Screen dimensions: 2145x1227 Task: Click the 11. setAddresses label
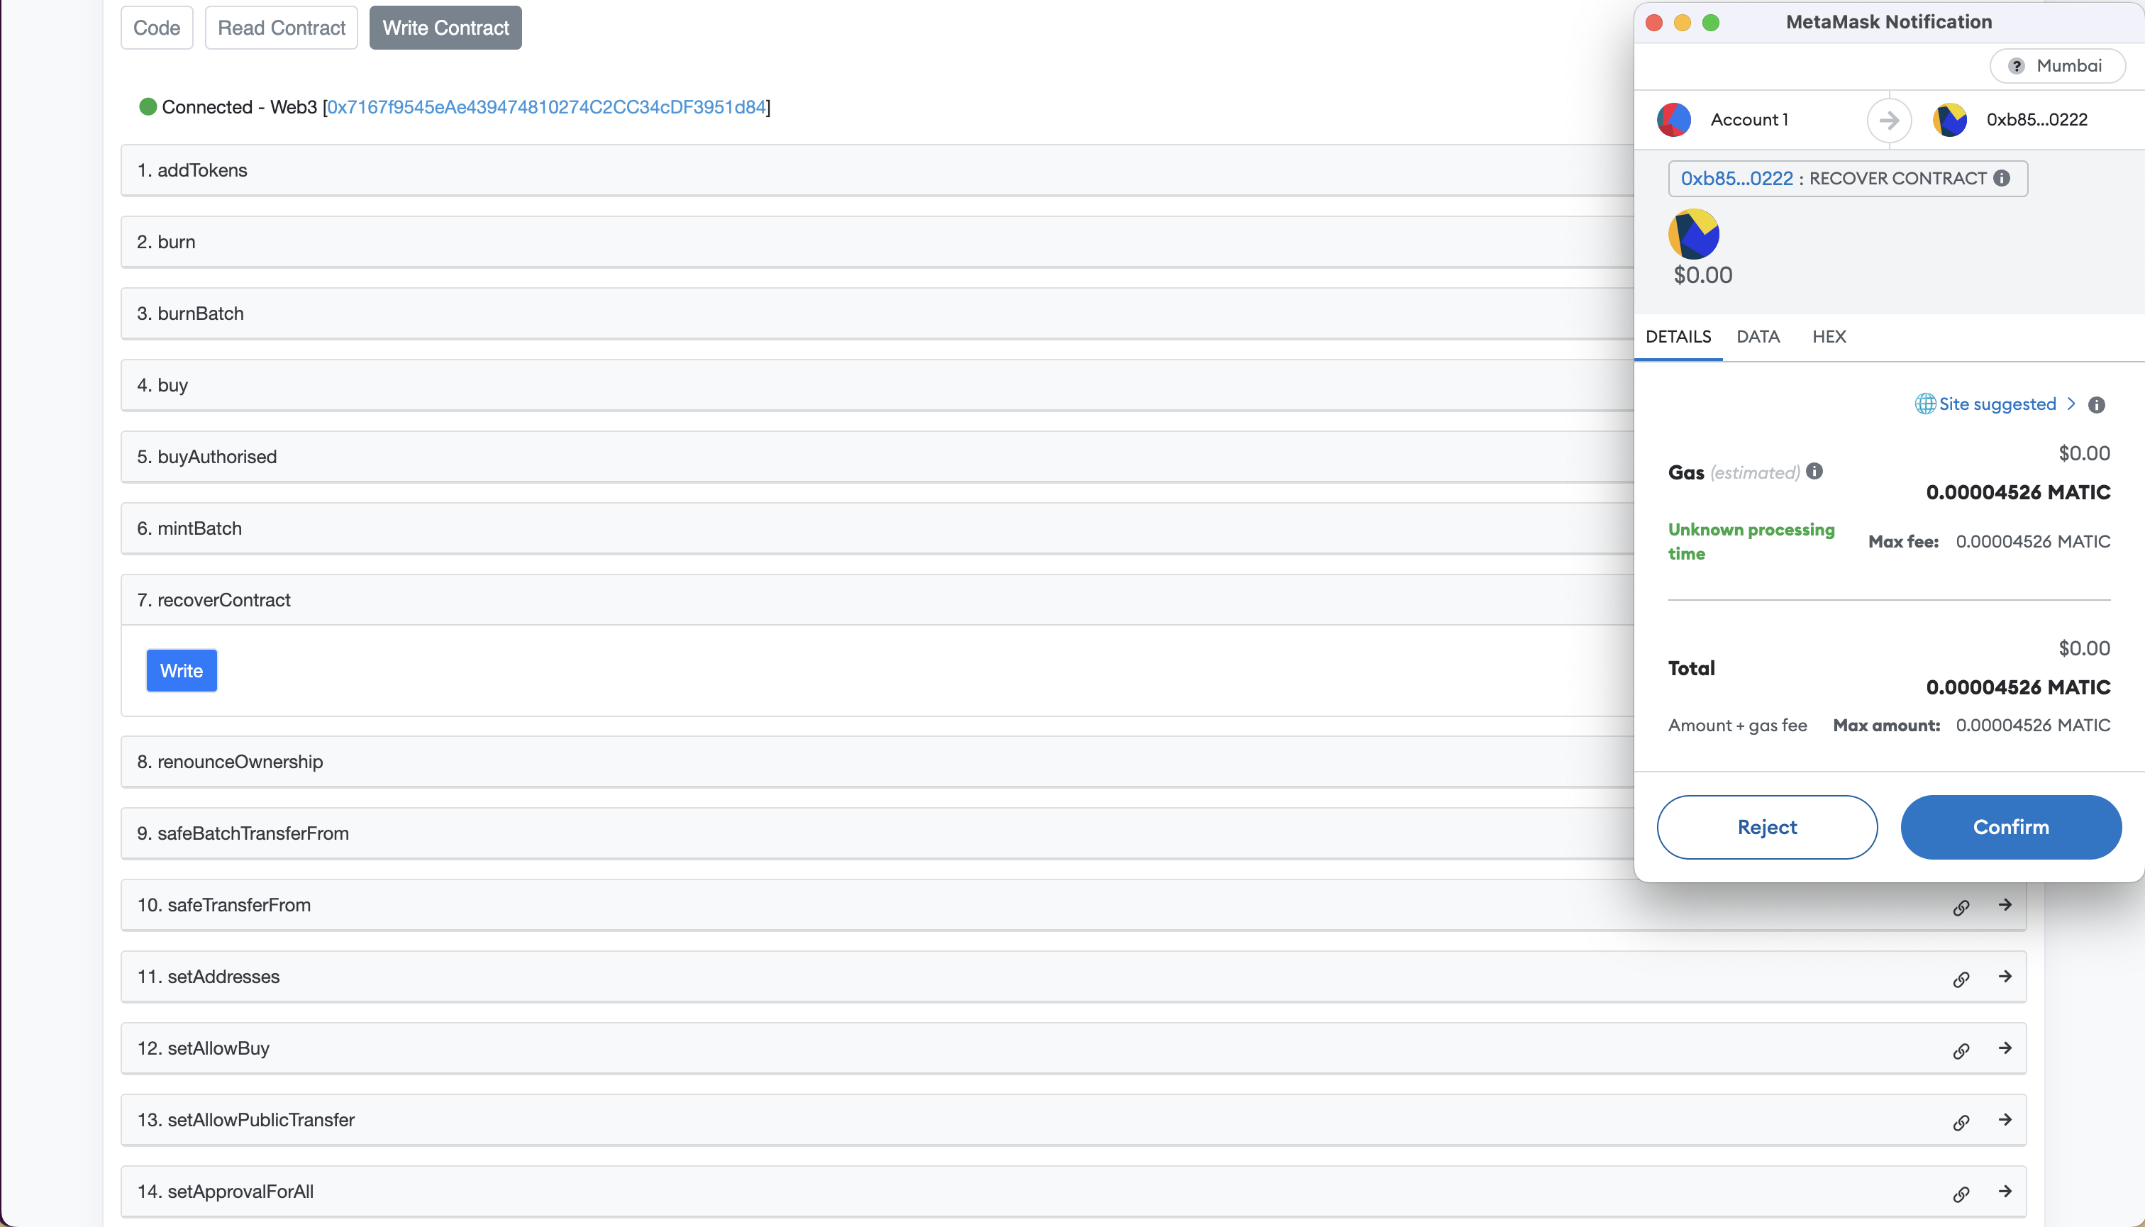coord(208,977)
